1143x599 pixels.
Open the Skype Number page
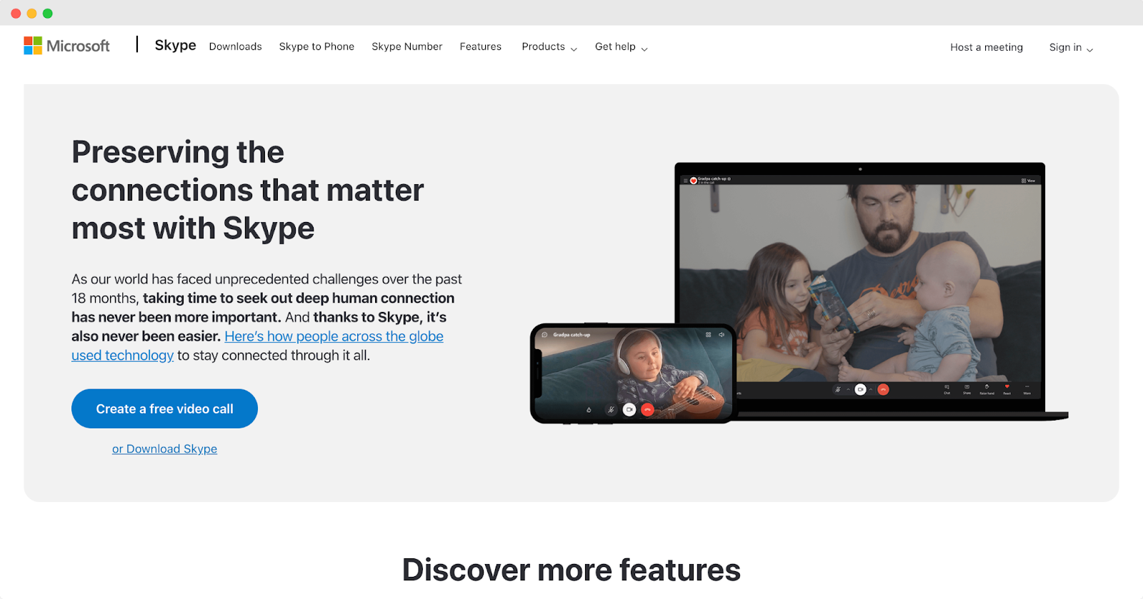pyautogui.click(x=407, y=46)
